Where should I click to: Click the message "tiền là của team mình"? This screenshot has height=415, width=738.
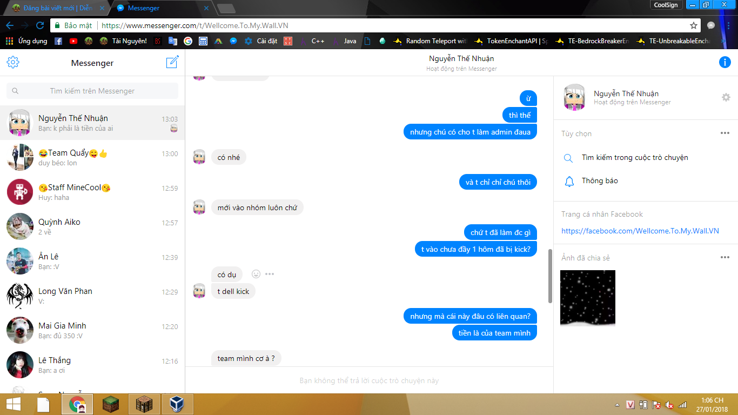[494, 333]
